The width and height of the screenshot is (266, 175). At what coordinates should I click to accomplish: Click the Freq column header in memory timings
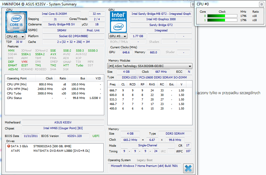pos(114,84)
